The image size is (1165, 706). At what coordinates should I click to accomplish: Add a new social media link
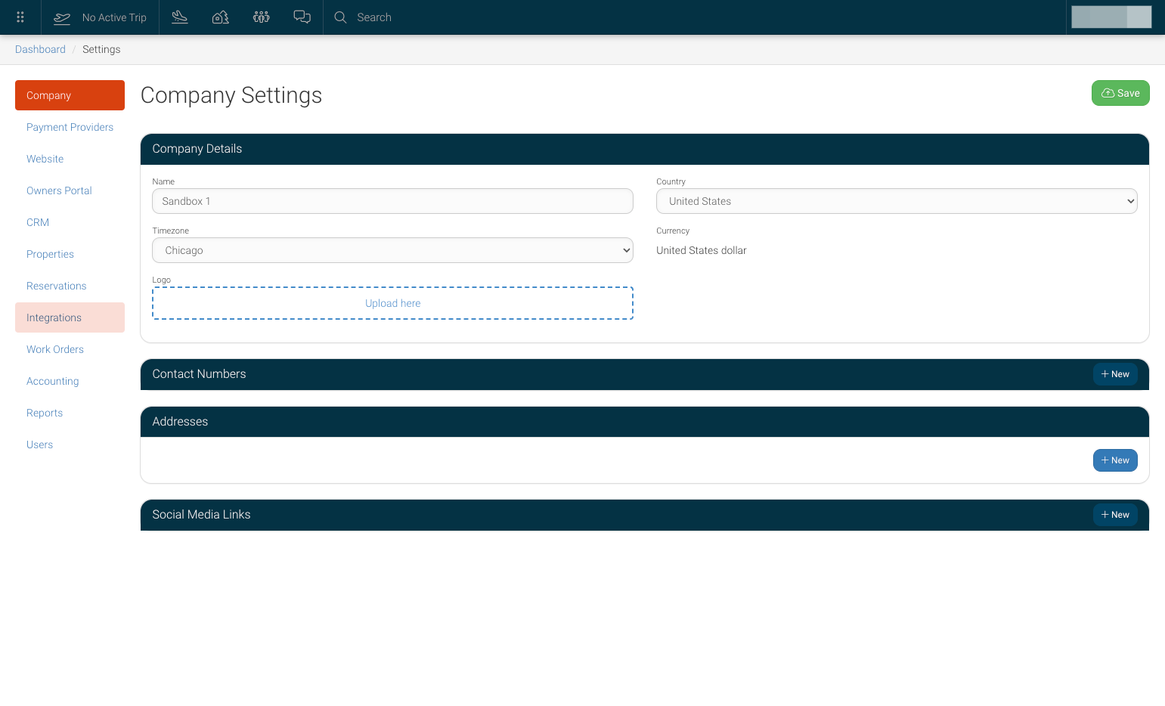pyautogui.click(x=1115, y=515)
